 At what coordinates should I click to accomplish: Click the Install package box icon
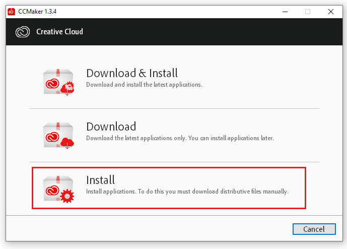pos(58,188)
